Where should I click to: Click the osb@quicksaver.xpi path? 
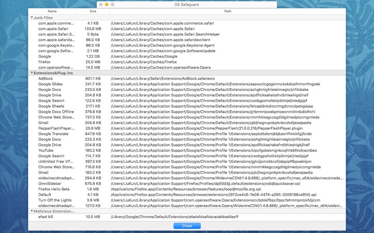click(x=205, y=184)
